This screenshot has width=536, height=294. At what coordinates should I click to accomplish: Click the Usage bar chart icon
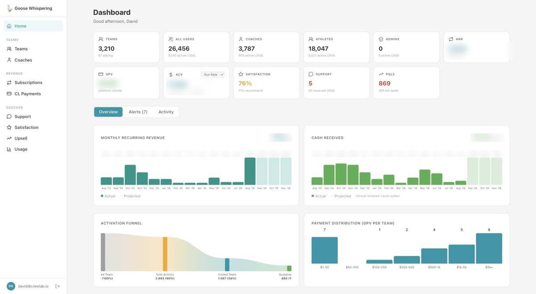coord(9,149)
